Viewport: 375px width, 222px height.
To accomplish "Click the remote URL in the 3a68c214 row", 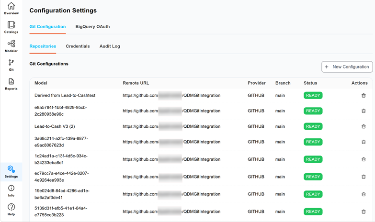I will [x=171, y=142].
